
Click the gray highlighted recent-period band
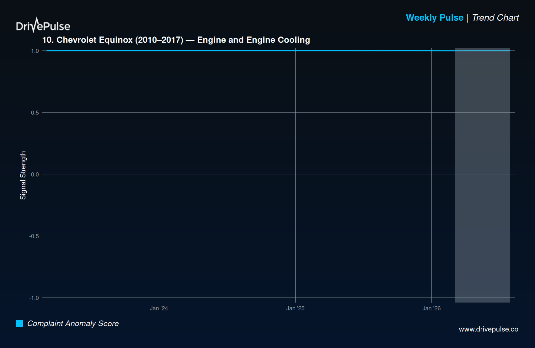pyautogui.click(x=483, y=175)
